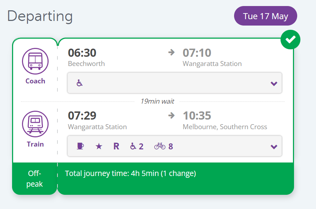
Task: Click the bicycle spaces icon
Action: click(163, 146)
